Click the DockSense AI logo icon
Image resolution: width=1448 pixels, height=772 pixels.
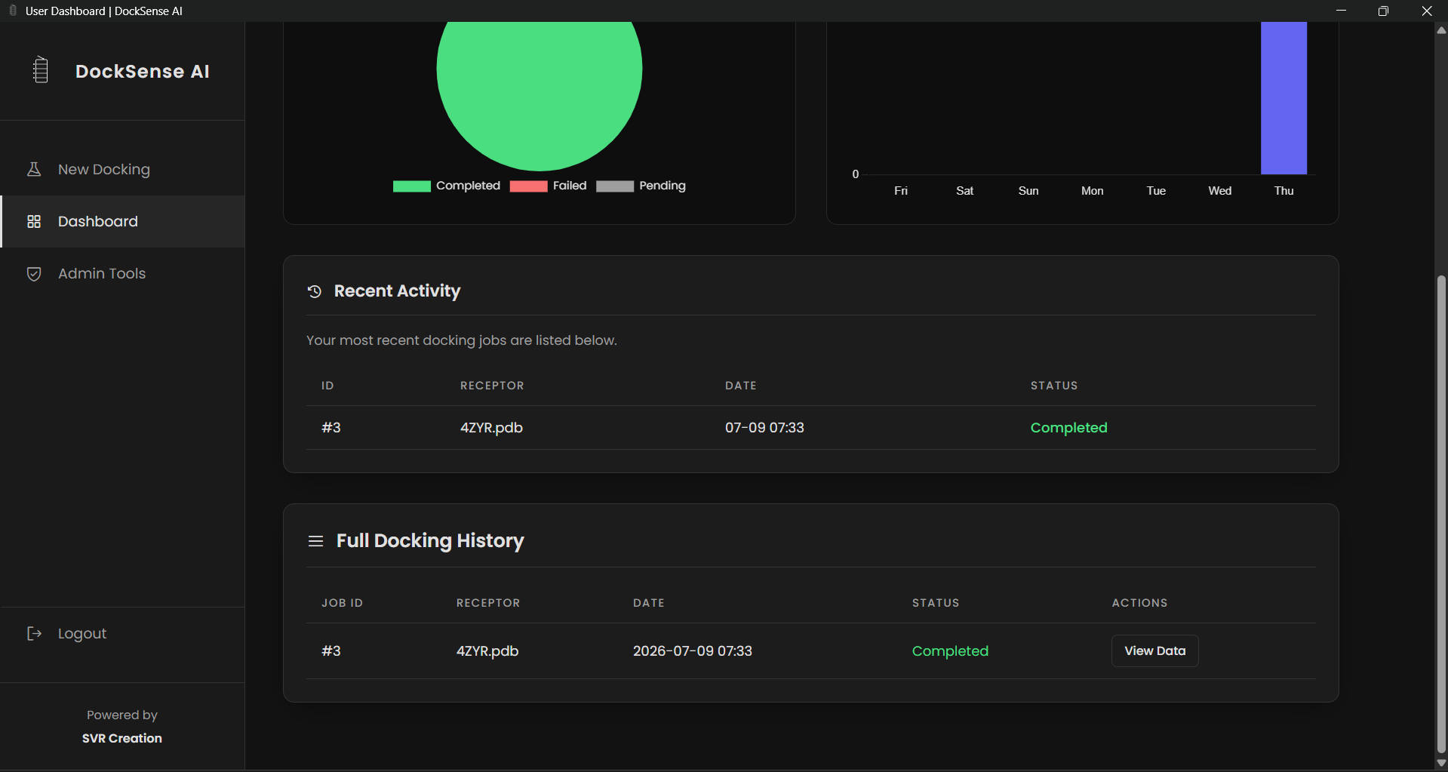click(x=41, y=70)
